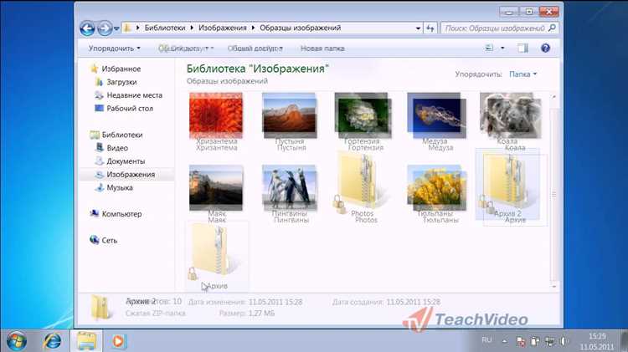Select the Хризантема image thumbnail
Screen dimensions: 628x352
(216, 115)
